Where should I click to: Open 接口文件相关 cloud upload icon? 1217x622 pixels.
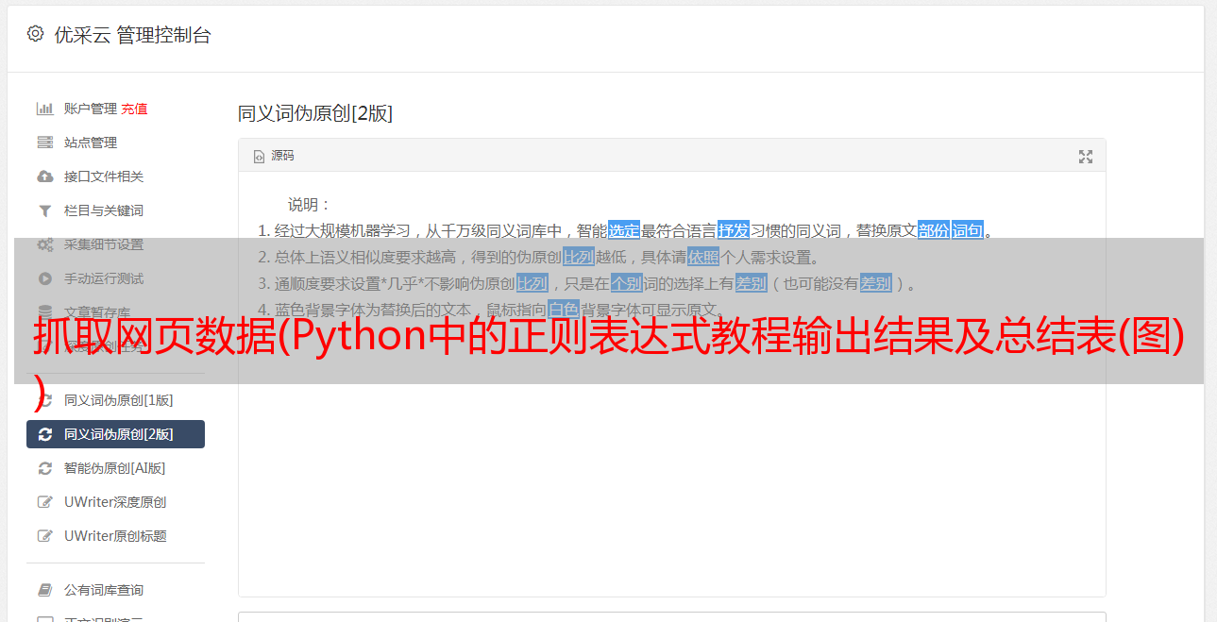pyautogui.click(x=44, y=177)
